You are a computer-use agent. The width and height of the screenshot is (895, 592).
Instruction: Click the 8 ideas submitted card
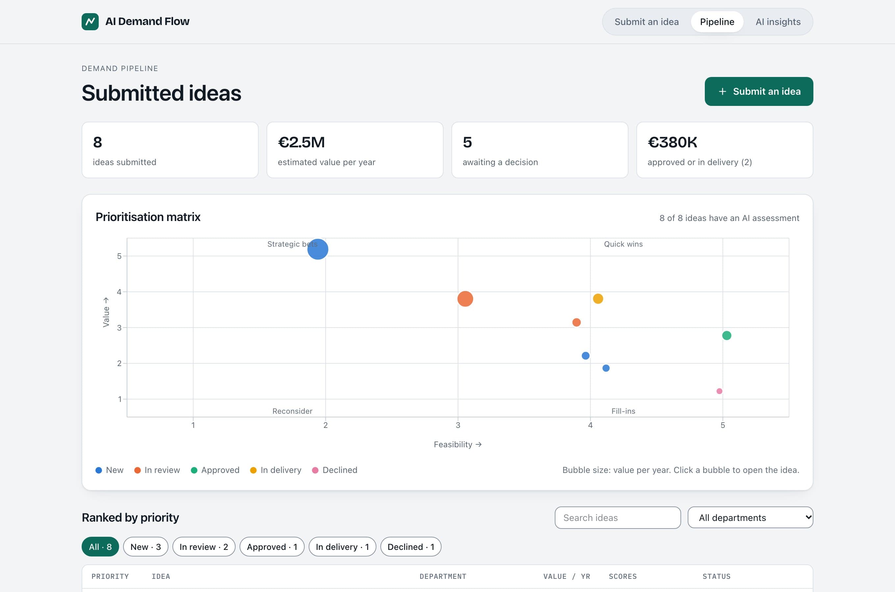click(170, 150)
